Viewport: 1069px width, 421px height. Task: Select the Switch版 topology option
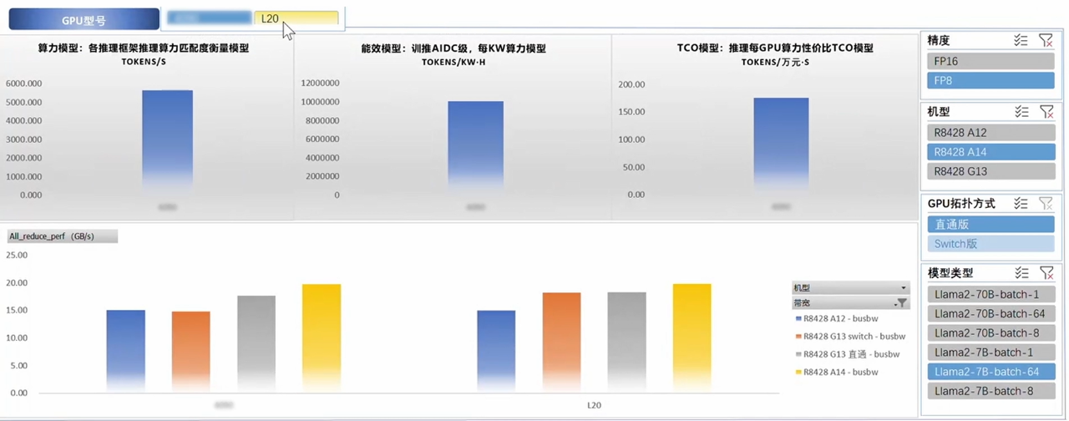point(990,244)
